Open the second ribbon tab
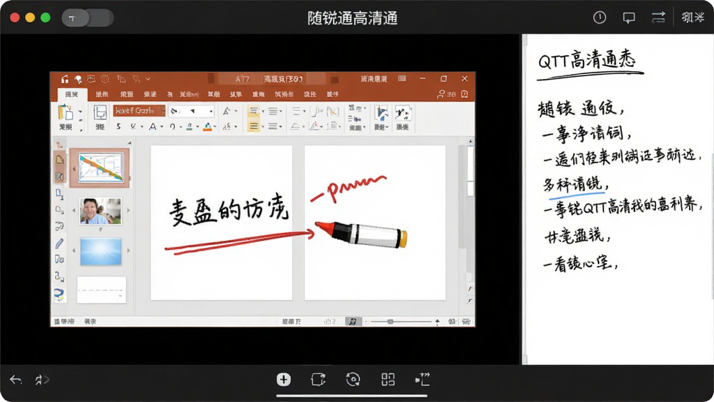This screenshot has height=402, width=714. 102,94
